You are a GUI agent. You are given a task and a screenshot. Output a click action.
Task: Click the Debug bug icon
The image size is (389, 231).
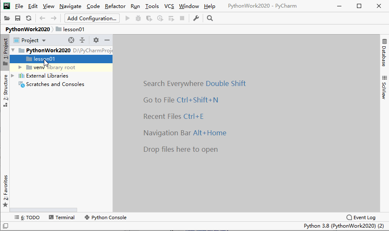[138, 18]
